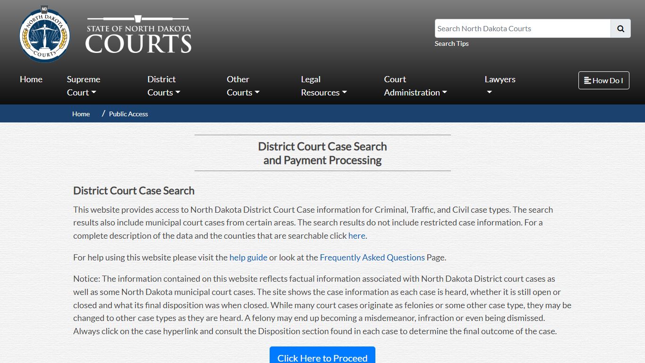Open the Court Administration dropdown
Image resolution: width=645 pixels, height=363 pixels.
pos(415,86)
